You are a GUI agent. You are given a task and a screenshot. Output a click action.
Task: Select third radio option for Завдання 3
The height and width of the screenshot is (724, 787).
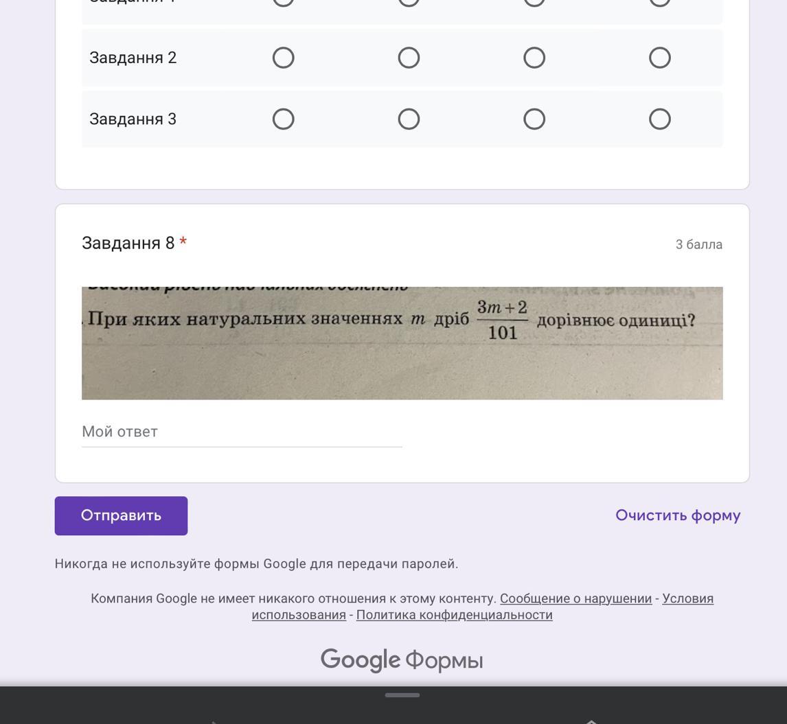(x=534, y=119)
